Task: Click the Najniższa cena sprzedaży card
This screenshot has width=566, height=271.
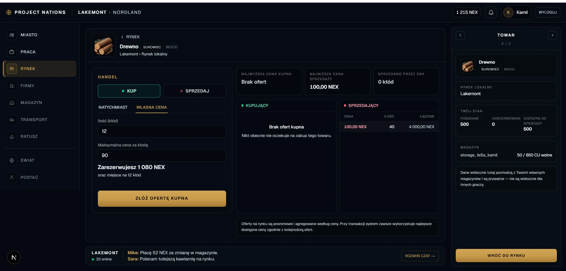Action: (x=338, y=81)
